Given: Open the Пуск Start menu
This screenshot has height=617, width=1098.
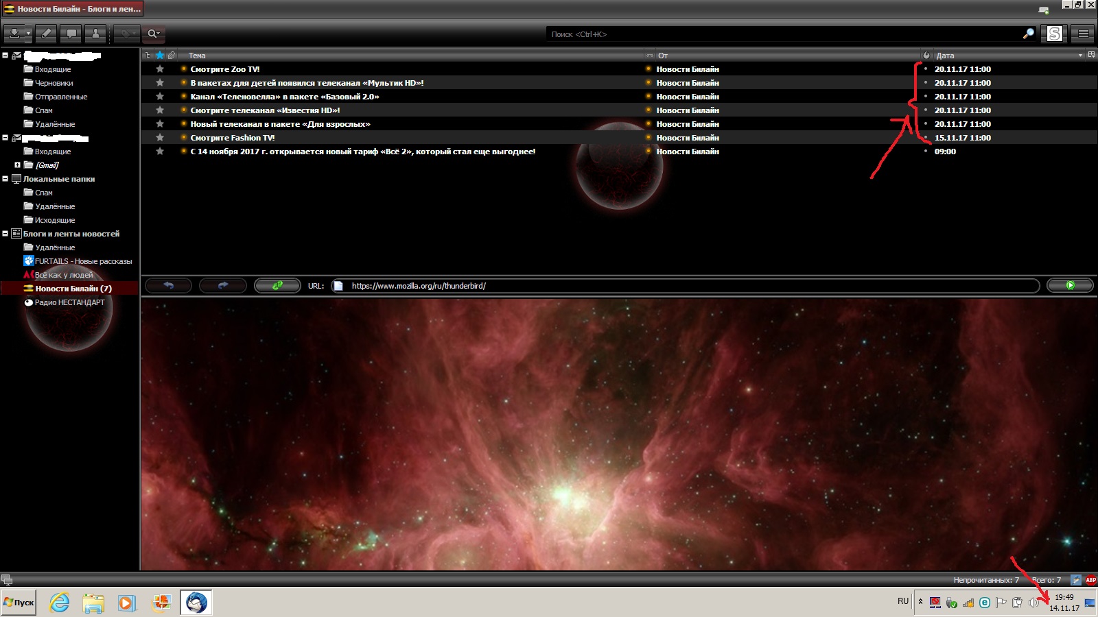Looking at the screenshot, I should click(19, 603).
